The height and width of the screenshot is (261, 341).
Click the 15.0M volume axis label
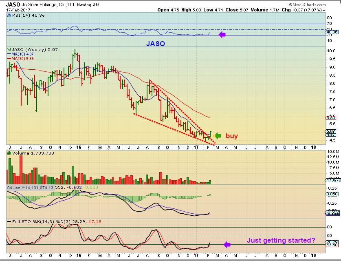333,152
